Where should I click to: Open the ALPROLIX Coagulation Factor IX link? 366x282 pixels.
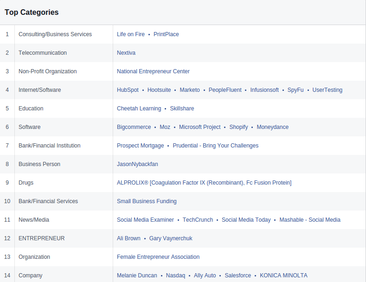[x=204, y=183]
